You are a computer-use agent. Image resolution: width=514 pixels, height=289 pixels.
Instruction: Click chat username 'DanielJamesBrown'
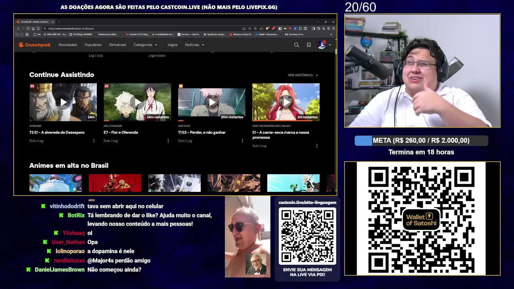[59, 270]
